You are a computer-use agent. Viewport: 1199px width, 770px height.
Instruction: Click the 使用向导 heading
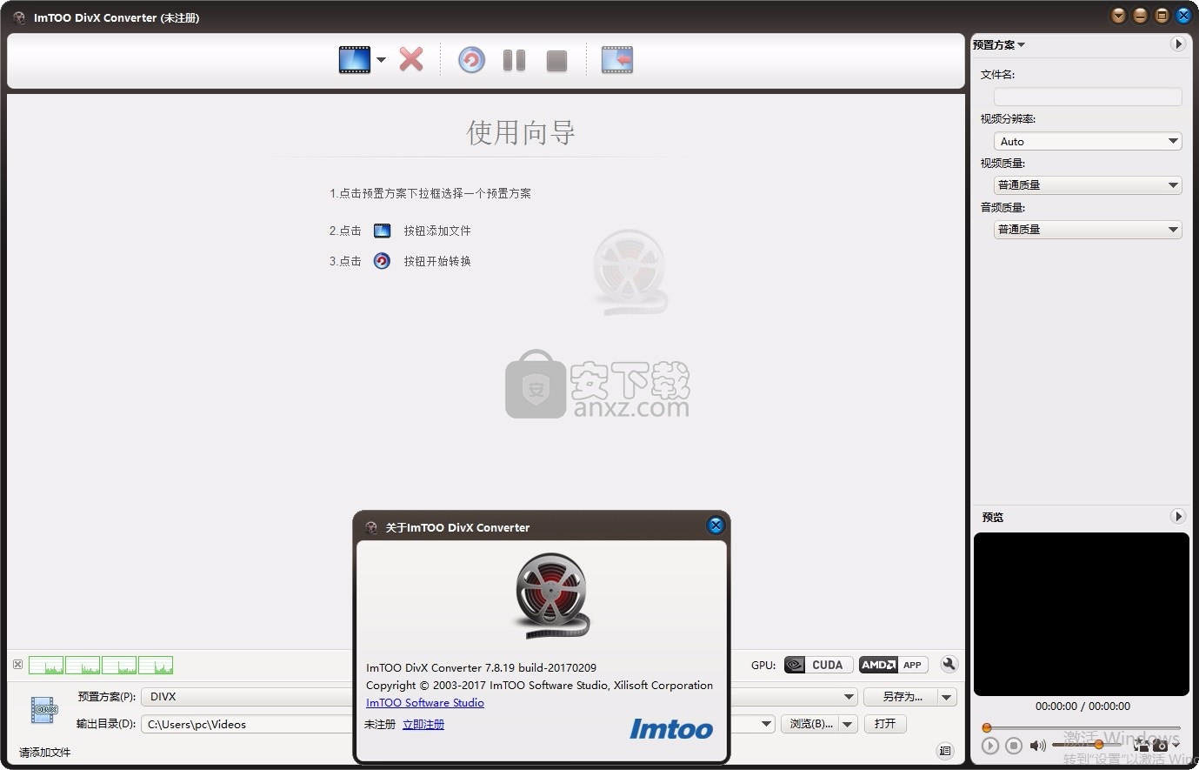pos(520,132)
